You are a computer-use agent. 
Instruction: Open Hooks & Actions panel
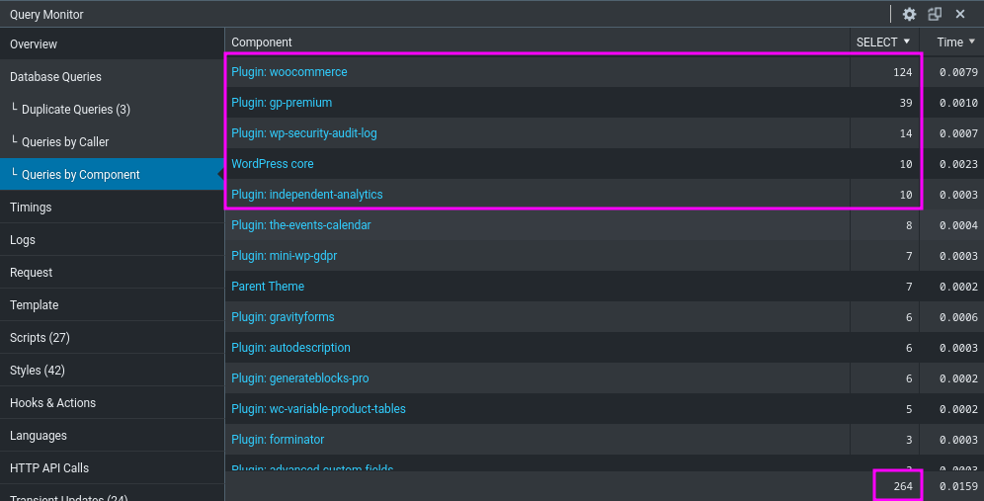(x=112, y=403)
